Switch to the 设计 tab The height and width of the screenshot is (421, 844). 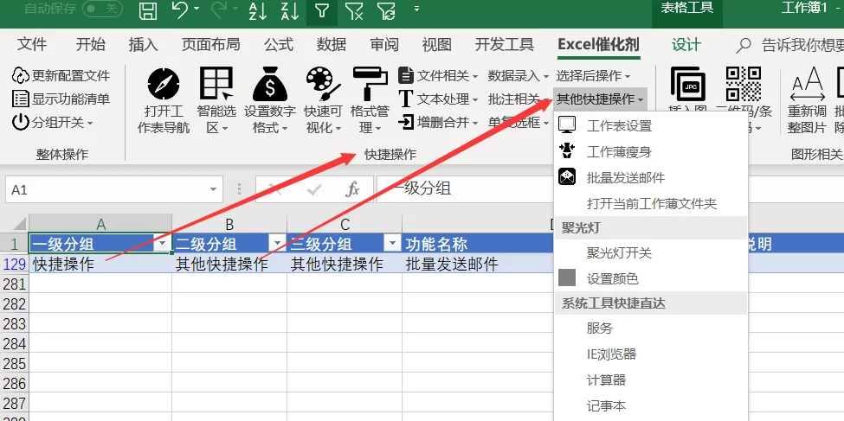coord(686,45)
